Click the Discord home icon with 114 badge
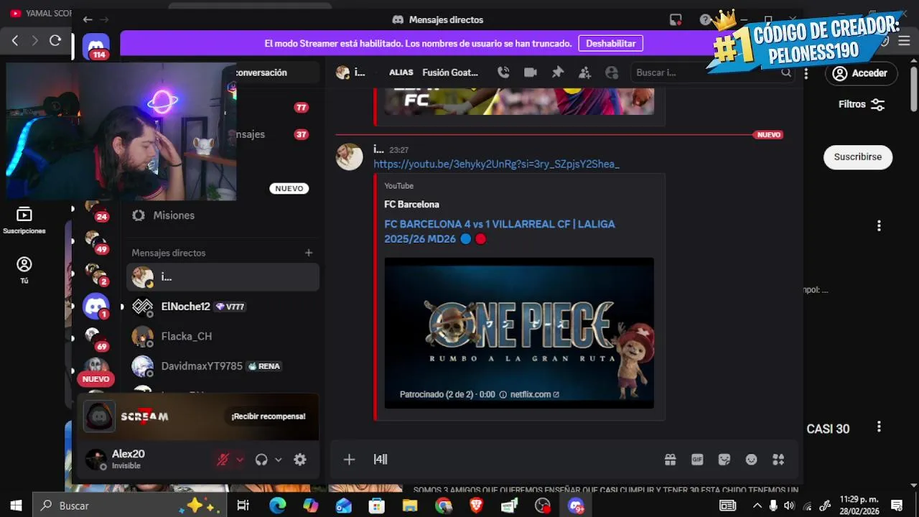919x517 pixels. (x=96, y=47)
